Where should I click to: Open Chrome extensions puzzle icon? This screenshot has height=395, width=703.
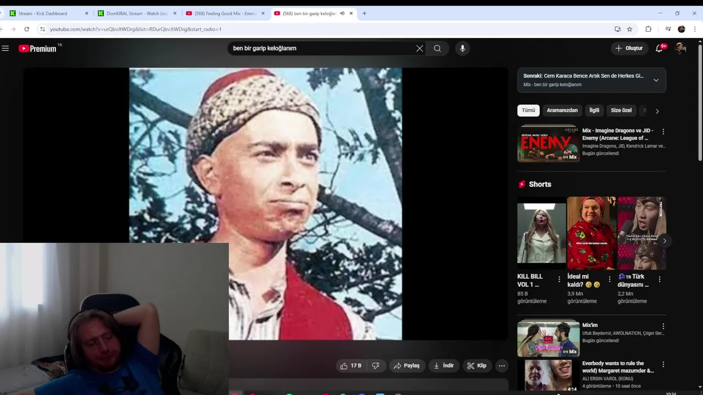(x=648, y=29)
